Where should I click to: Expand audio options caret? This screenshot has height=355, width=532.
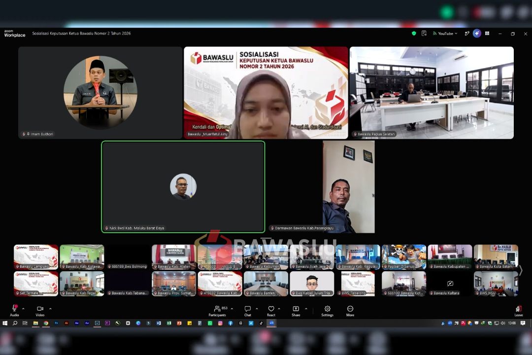point(23,309)
